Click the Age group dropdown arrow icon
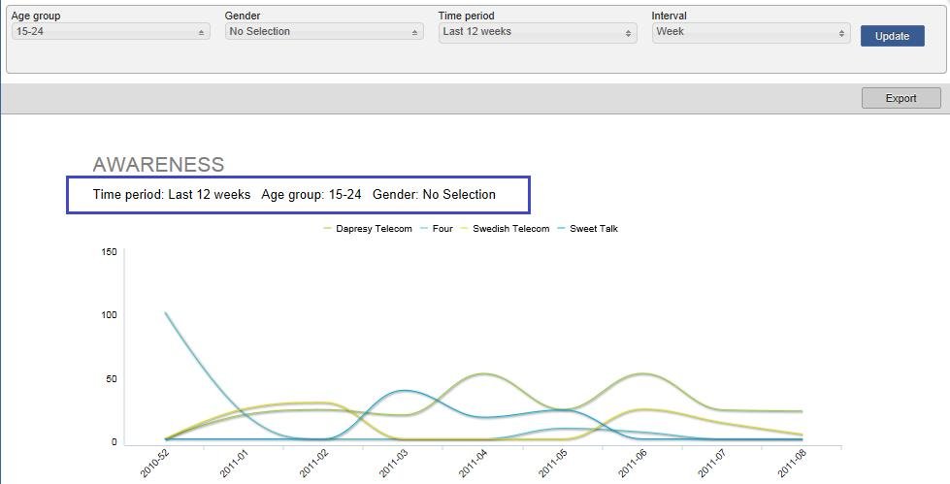 201,33
